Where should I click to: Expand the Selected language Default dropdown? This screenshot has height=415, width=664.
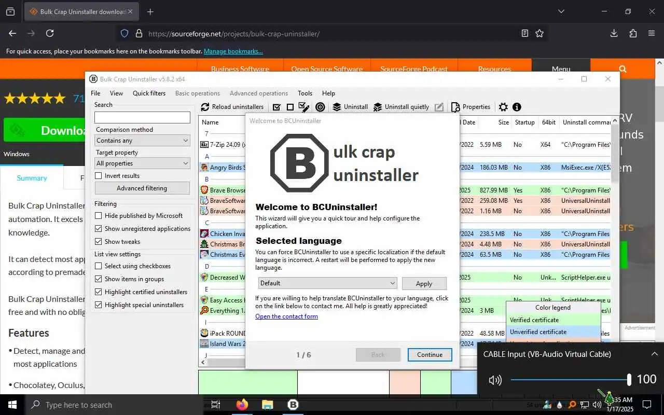(x=328, y=283)
